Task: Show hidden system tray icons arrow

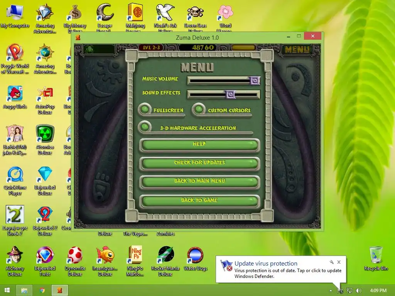Action: click(331, 291)
